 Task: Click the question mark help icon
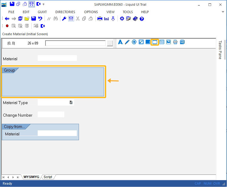coord(142,19)
